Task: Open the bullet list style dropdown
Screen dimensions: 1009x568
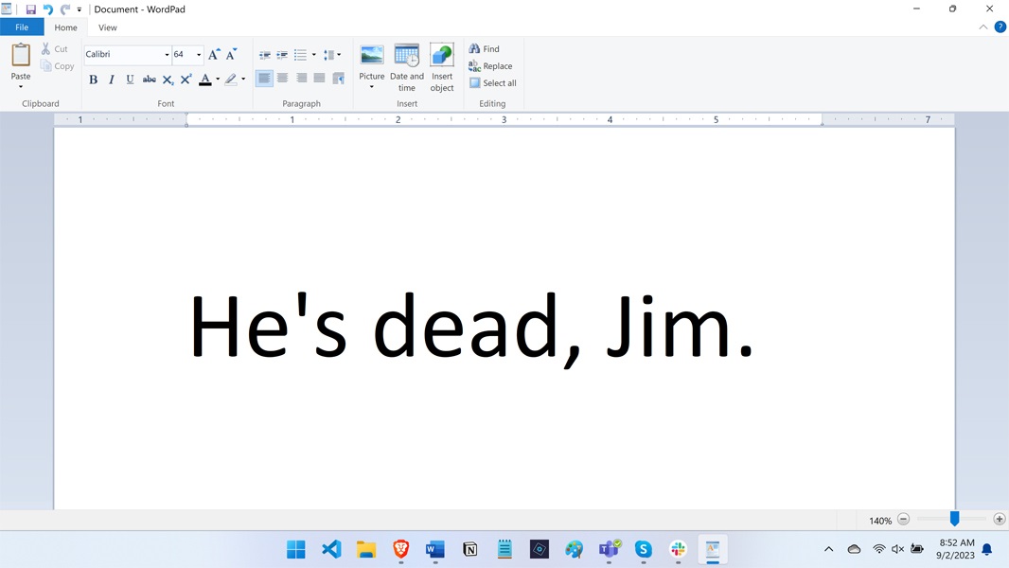Action: [x=314, y=54]
